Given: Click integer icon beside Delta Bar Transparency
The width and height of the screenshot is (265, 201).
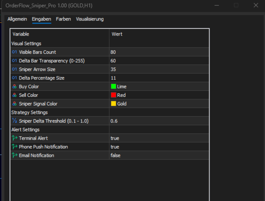Looking at the screenshot, I should [14, 61].
